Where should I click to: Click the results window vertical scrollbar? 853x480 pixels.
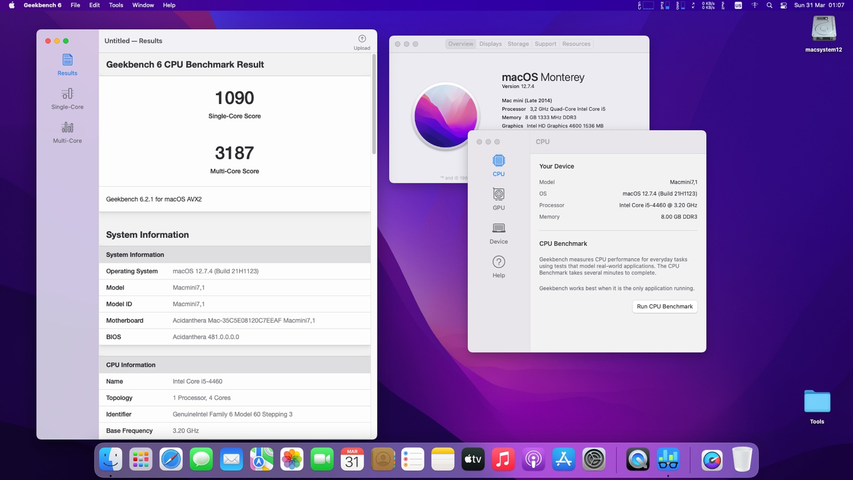coord(374,104)
